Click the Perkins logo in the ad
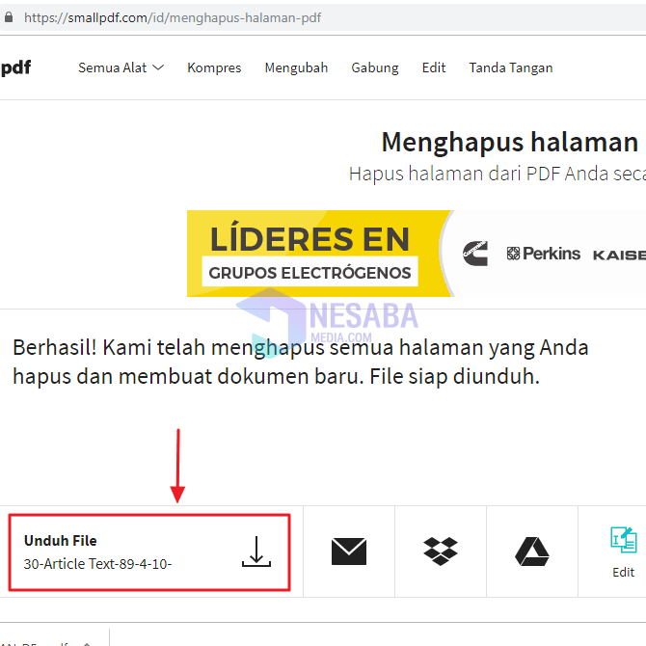The image size is (646, 646). 544,254
